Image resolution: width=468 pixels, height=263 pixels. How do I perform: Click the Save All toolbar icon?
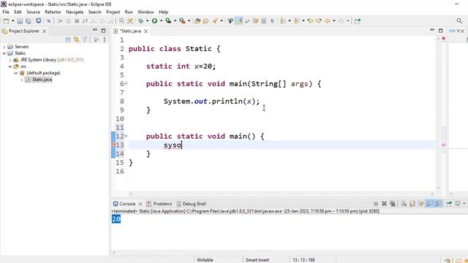click(x=29, y=21)
